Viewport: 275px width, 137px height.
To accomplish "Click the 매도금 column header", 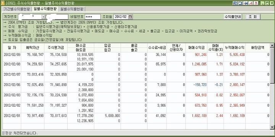I will pyautogui.click(x=81, y=50).
